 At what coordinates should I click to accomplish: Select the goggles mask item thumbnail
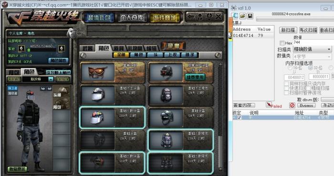pyautogui.click(x=98, y=72)
